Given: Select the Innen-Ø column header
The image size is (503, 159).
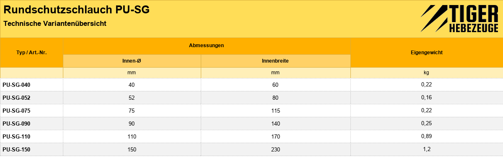Looking at the screenshot, I should click(x=132, y=61).
